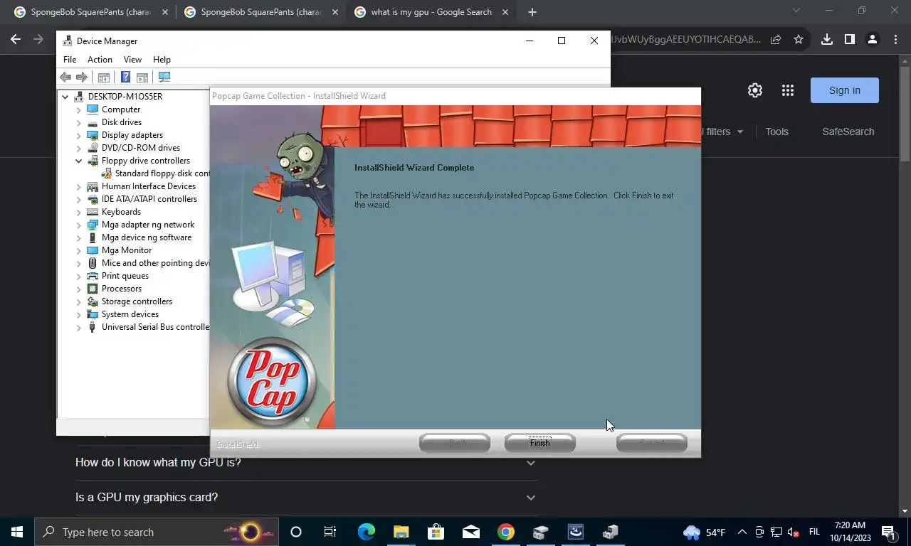Open Microsoft Edge from taskbar
911x546 pixels.
click(x=366, y=532)
